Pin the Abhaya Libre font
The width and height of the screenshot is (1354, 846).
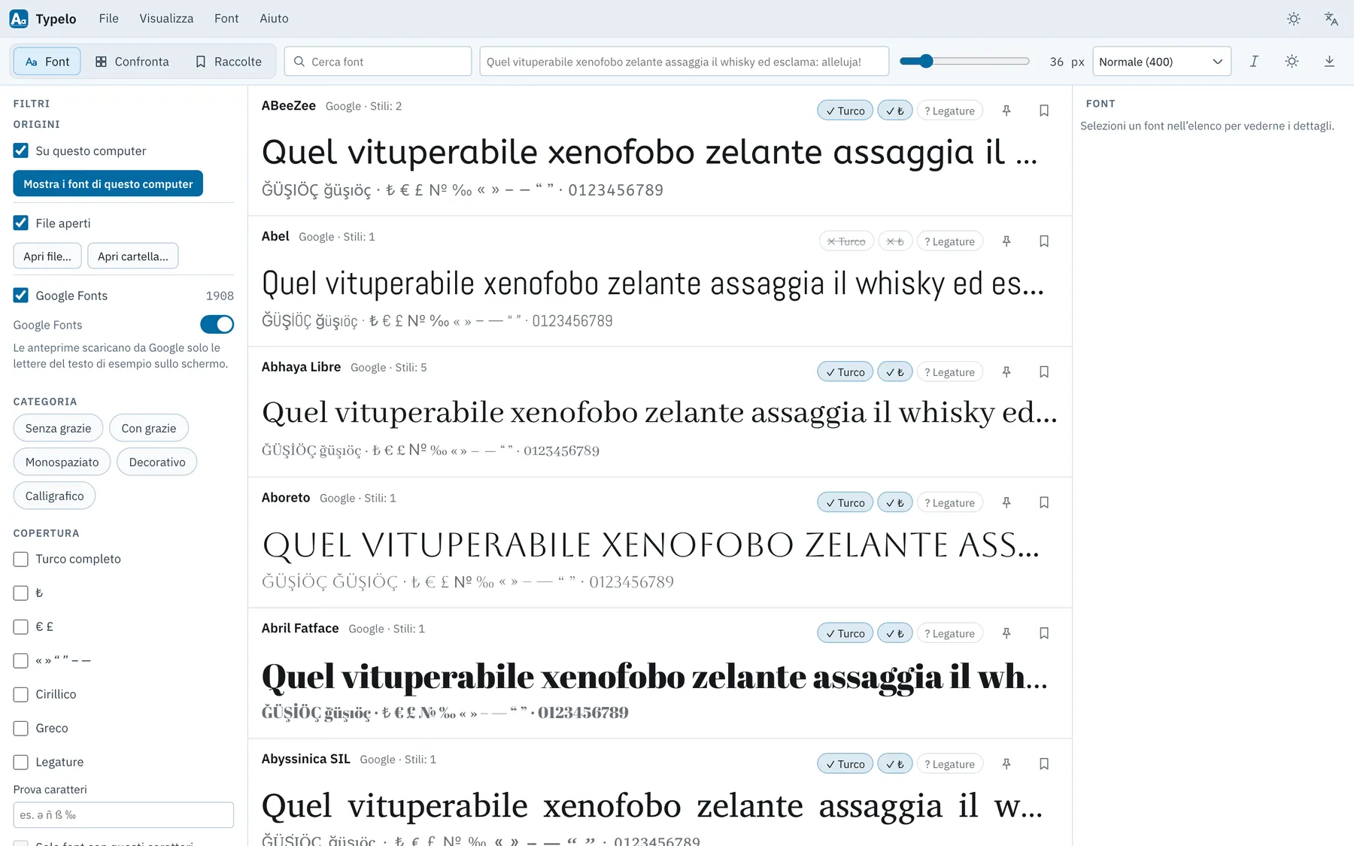coord(1006,372)
